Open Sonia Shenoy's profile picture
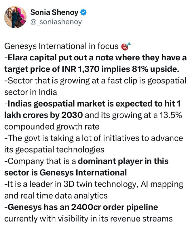Screen dimensions: 194x231 pos(16,17)
